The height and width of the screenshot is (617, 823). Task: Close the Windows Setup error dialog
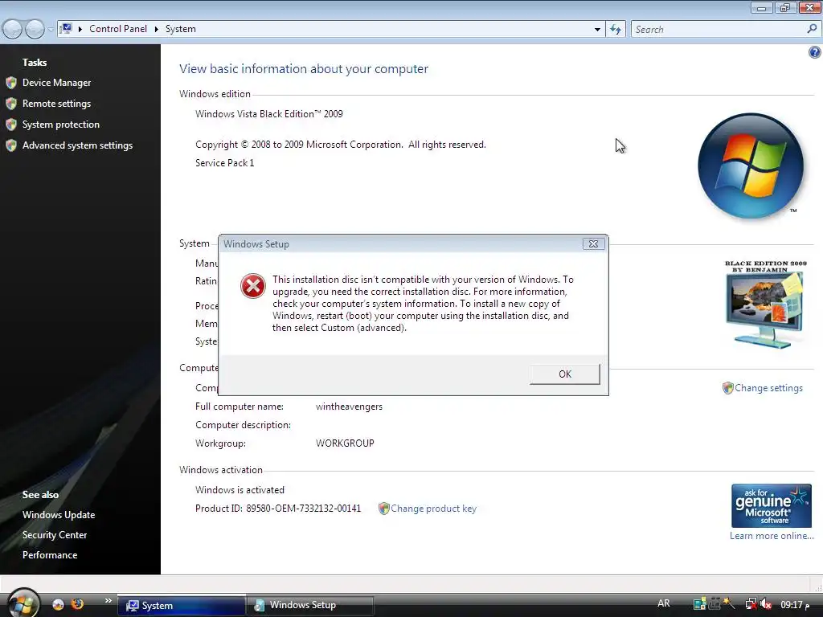[593, 244]
